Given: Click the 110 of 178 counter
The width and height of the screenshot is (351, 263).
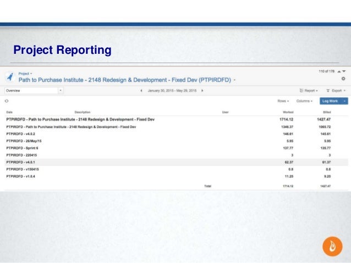Looking at the screenshot, I should coord(327,71).
